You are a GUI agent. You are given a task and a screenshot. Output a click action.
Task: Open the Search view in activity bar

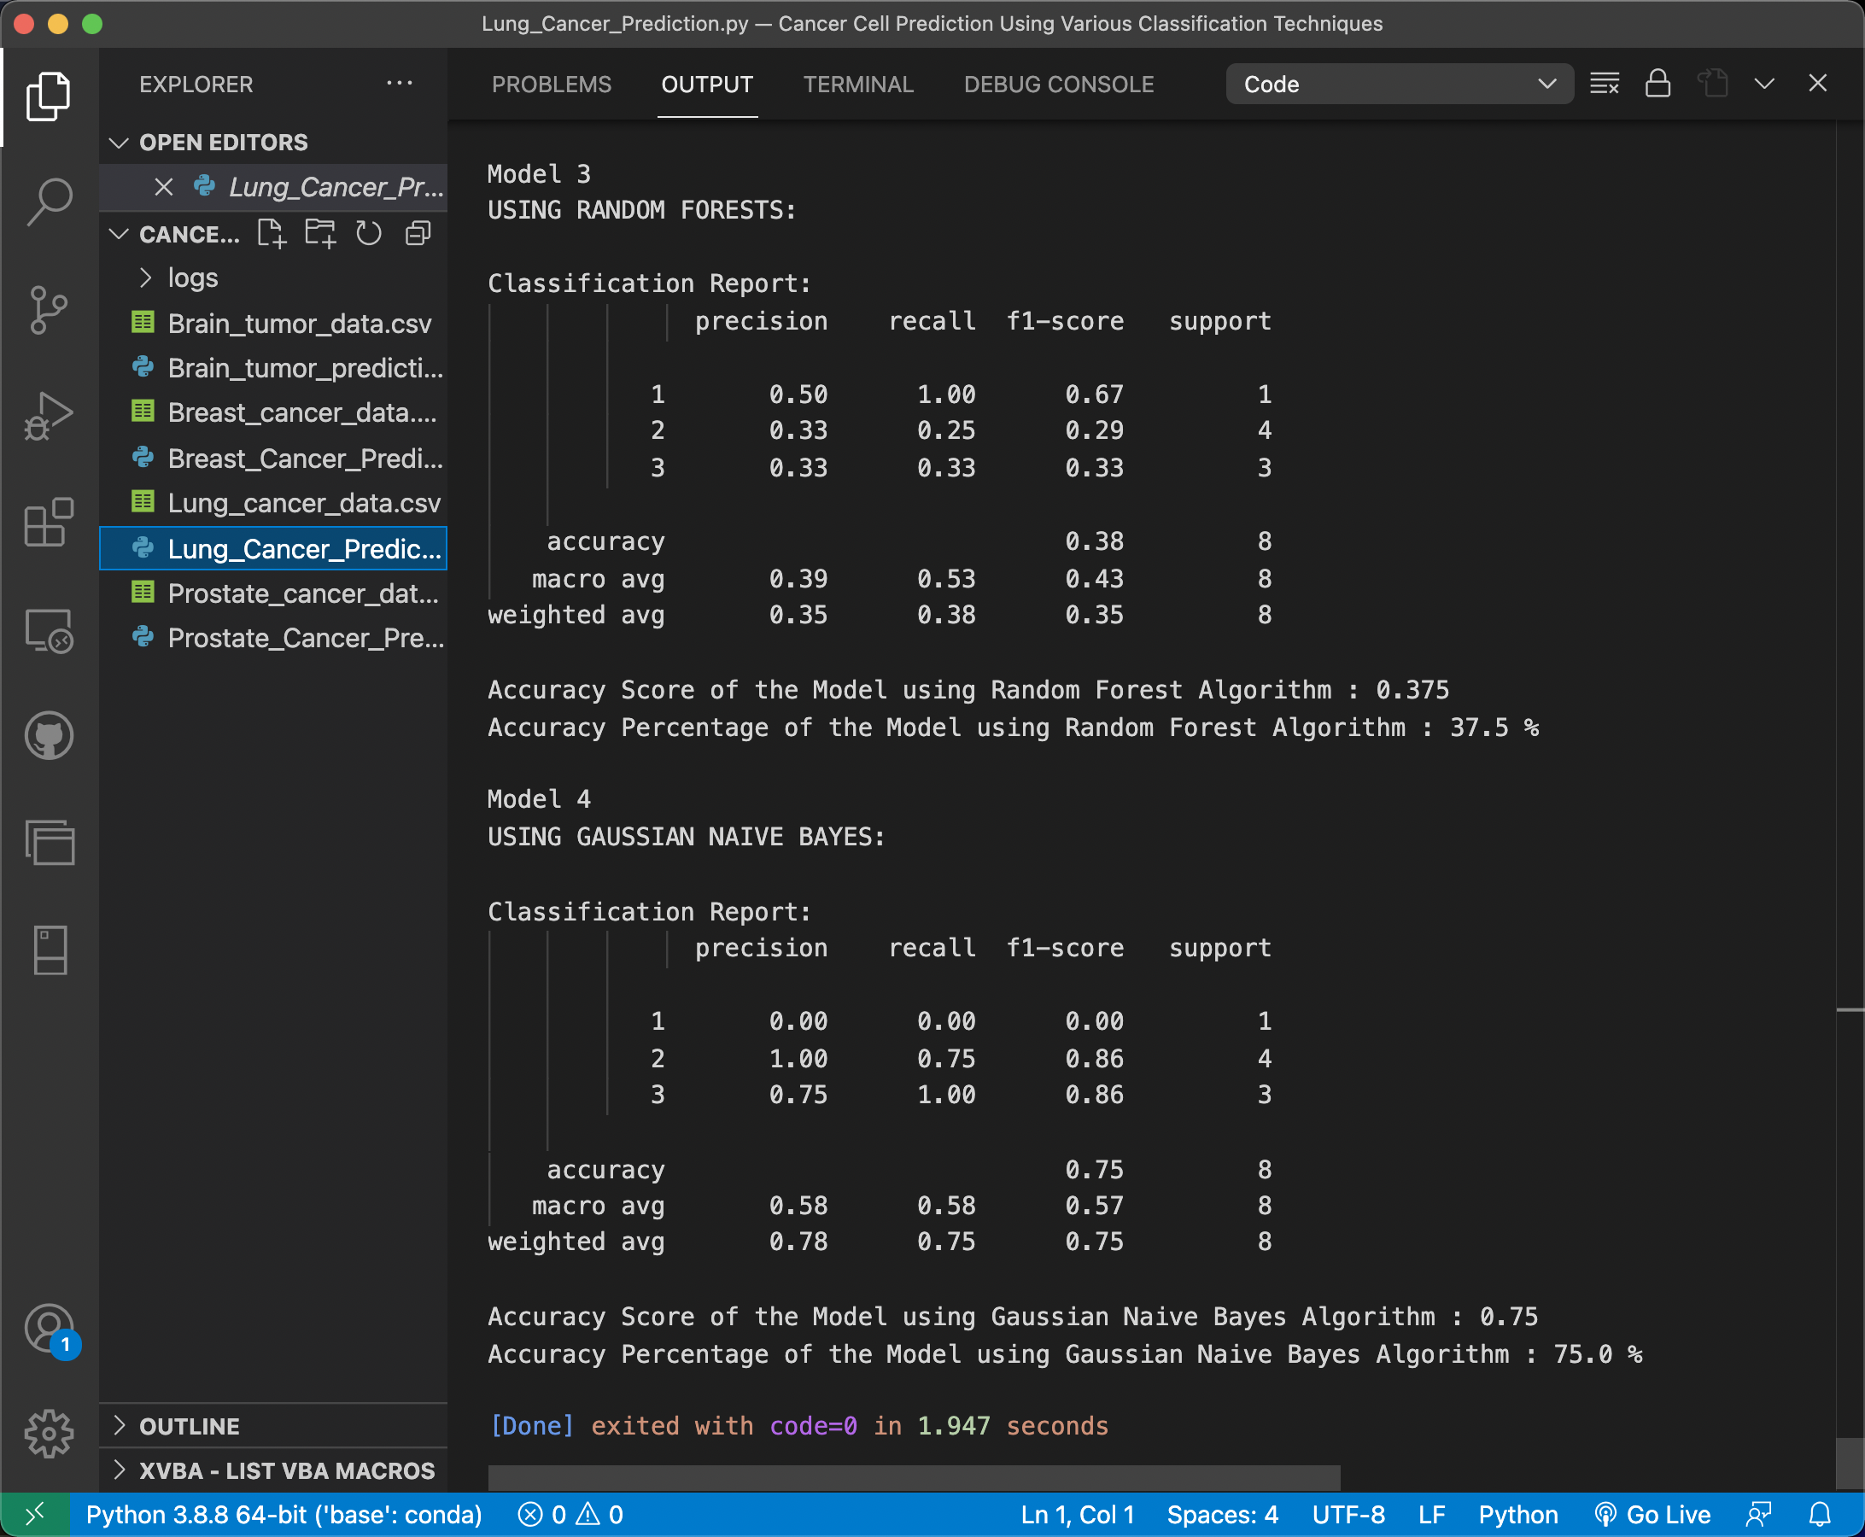point(49,202)
